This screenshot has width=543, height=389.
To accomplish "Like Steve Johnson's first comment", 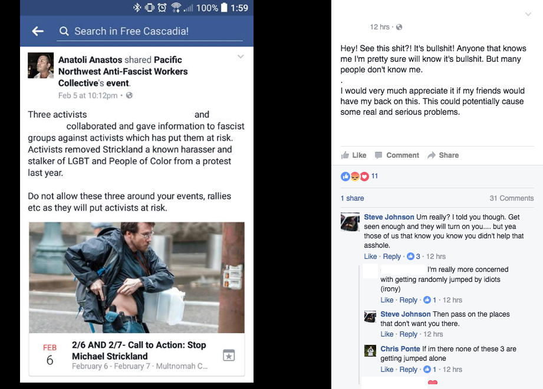I will pyautogui.click(x=370, y=256).
